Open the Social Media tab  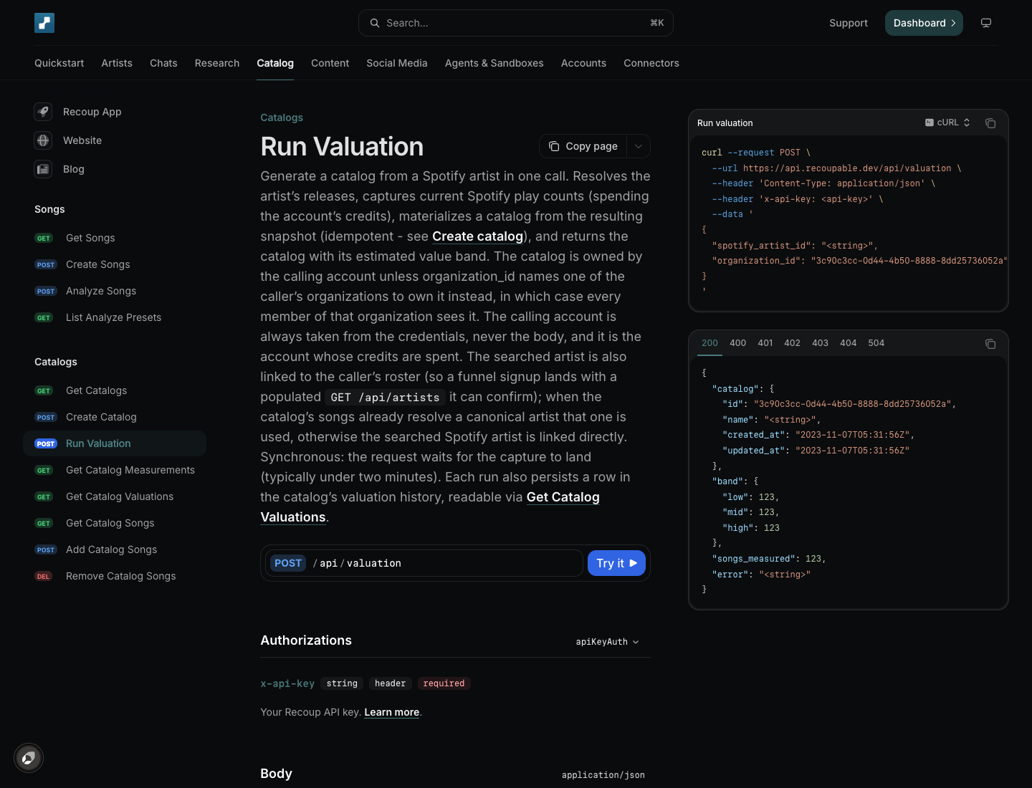397,63
